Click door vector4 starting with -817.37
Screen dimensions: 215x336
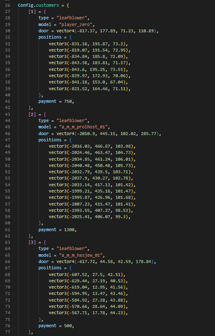click(x=106, y=31)
